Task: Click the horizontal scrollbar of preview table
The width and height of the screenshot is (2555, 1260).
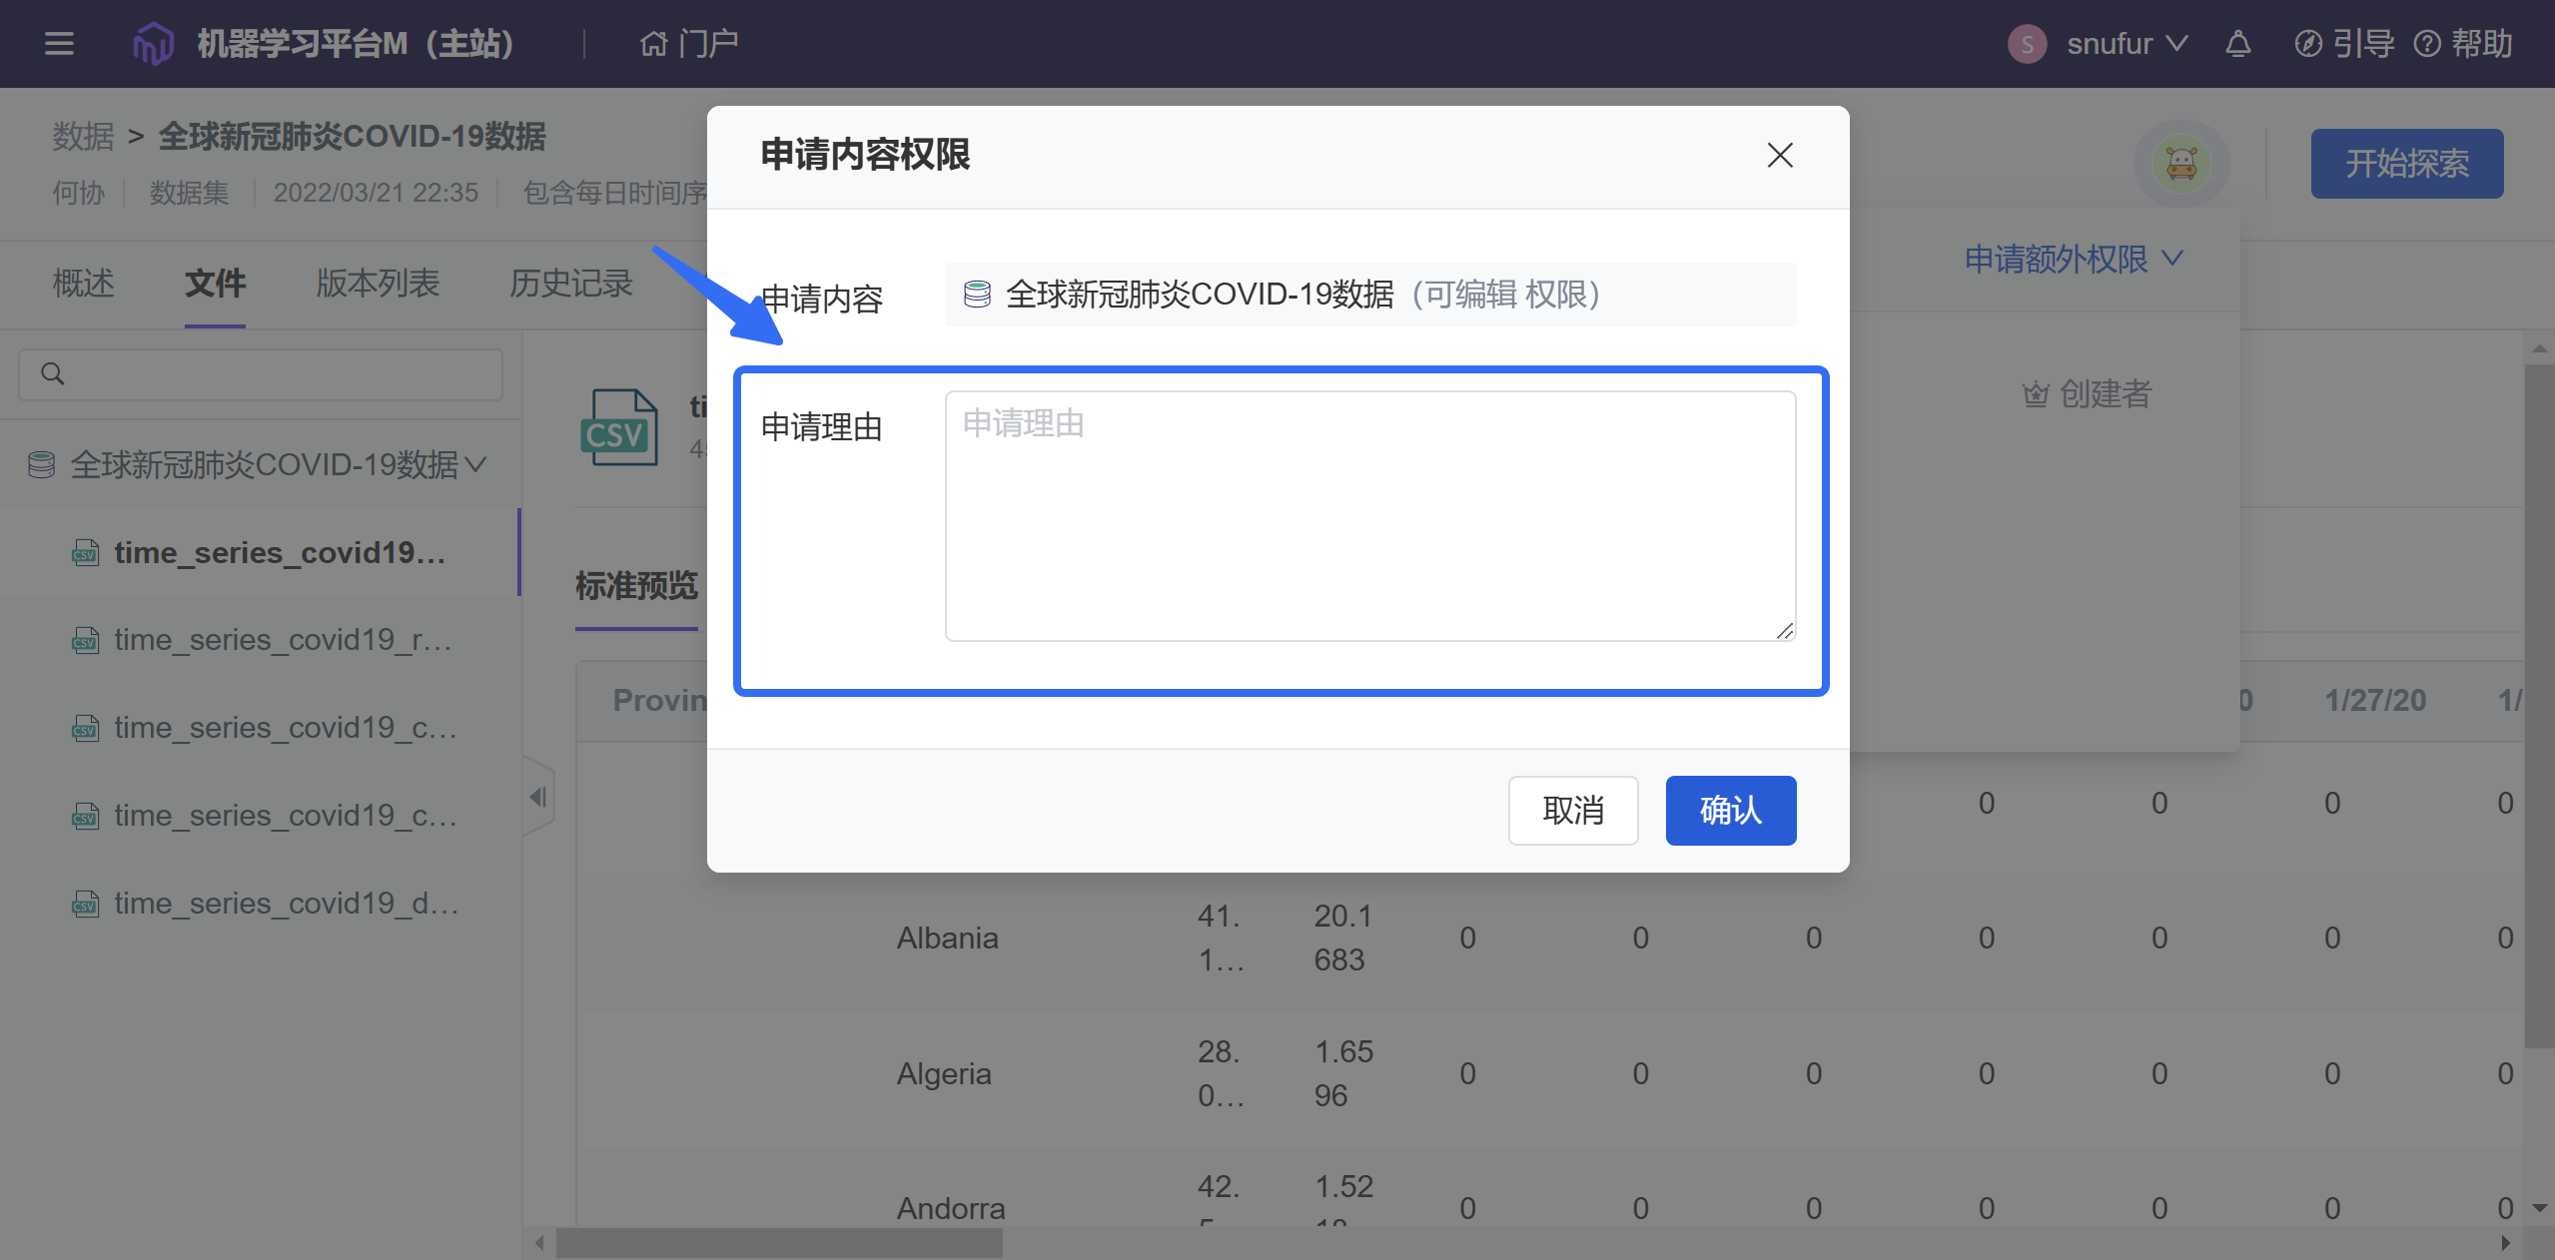Action: click(779, 1243)
